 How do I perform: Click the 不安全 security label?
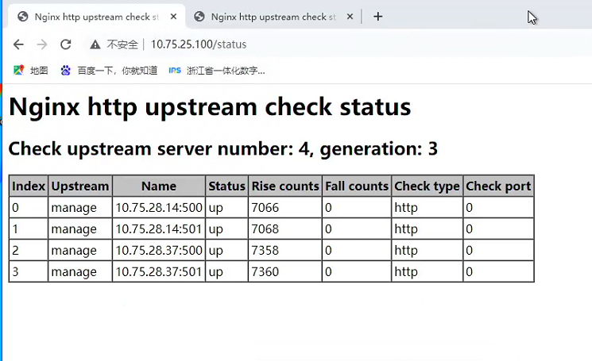click(122, 45)
